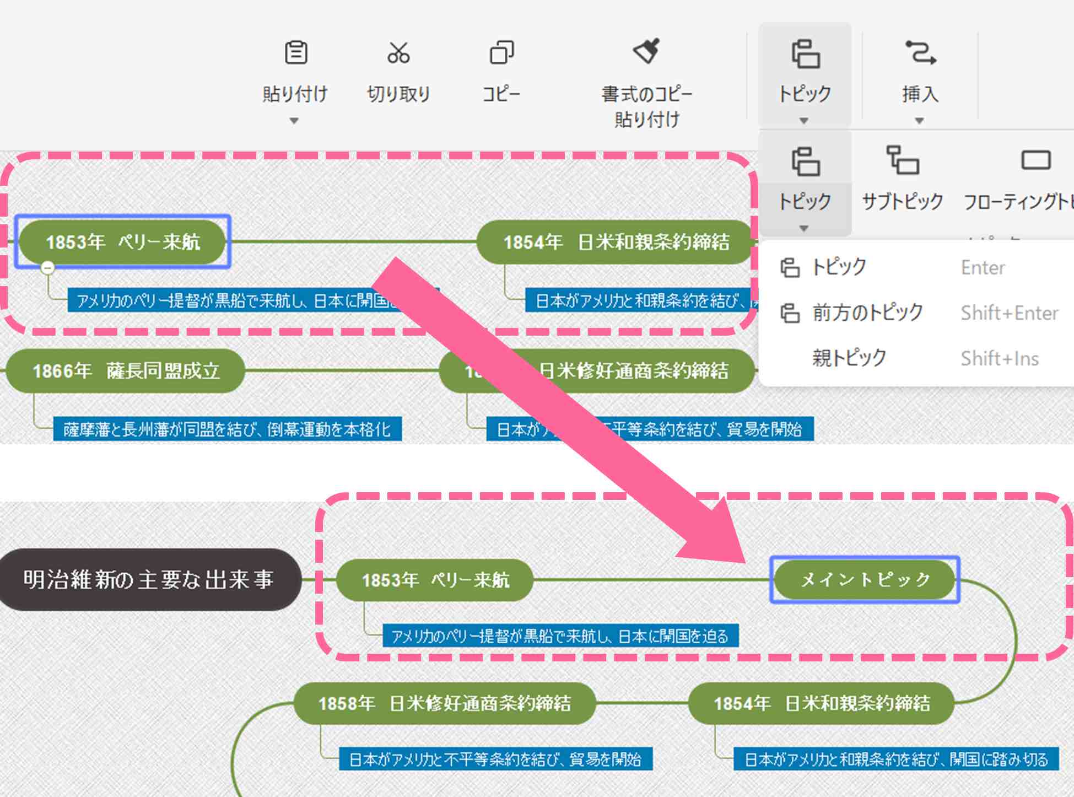Image resolution: width=1074 pixels, height=797 pixels.
Task: Select the format painter brush icon
Action: (646, 51)
